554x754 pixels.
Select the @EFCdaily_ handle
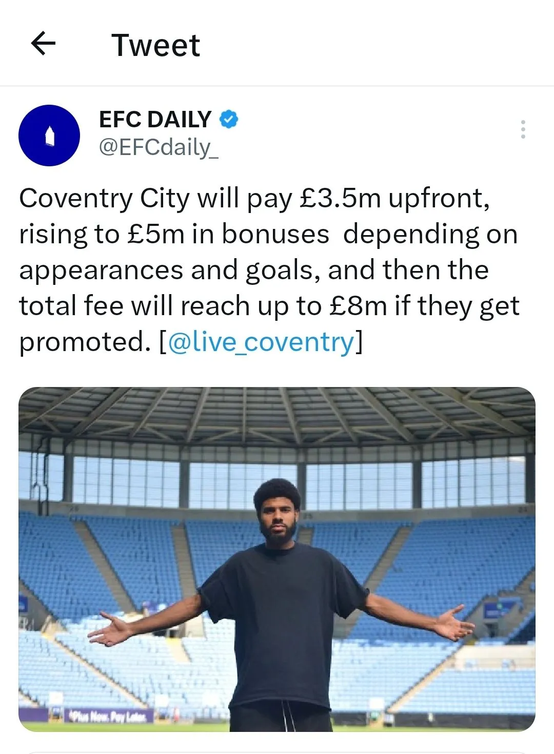pyautogui.click(x=159, y=147)
